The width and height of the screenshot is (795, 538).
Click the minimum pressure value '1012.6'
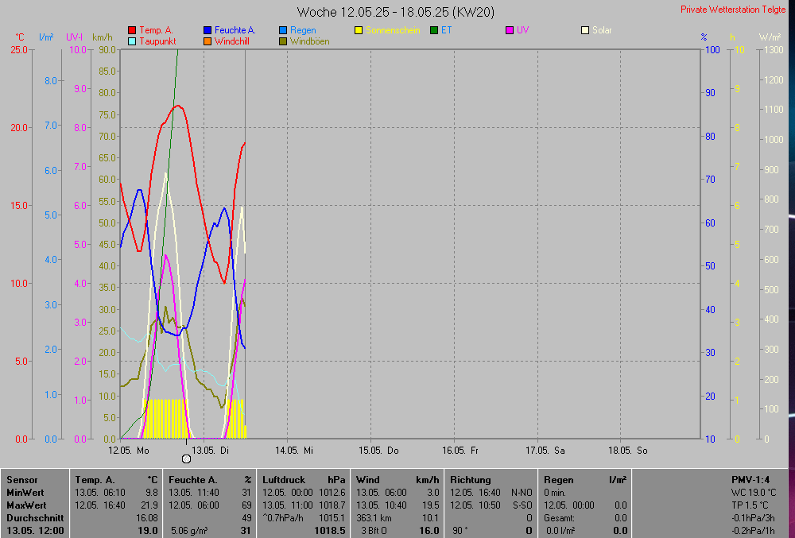point(332,493)
